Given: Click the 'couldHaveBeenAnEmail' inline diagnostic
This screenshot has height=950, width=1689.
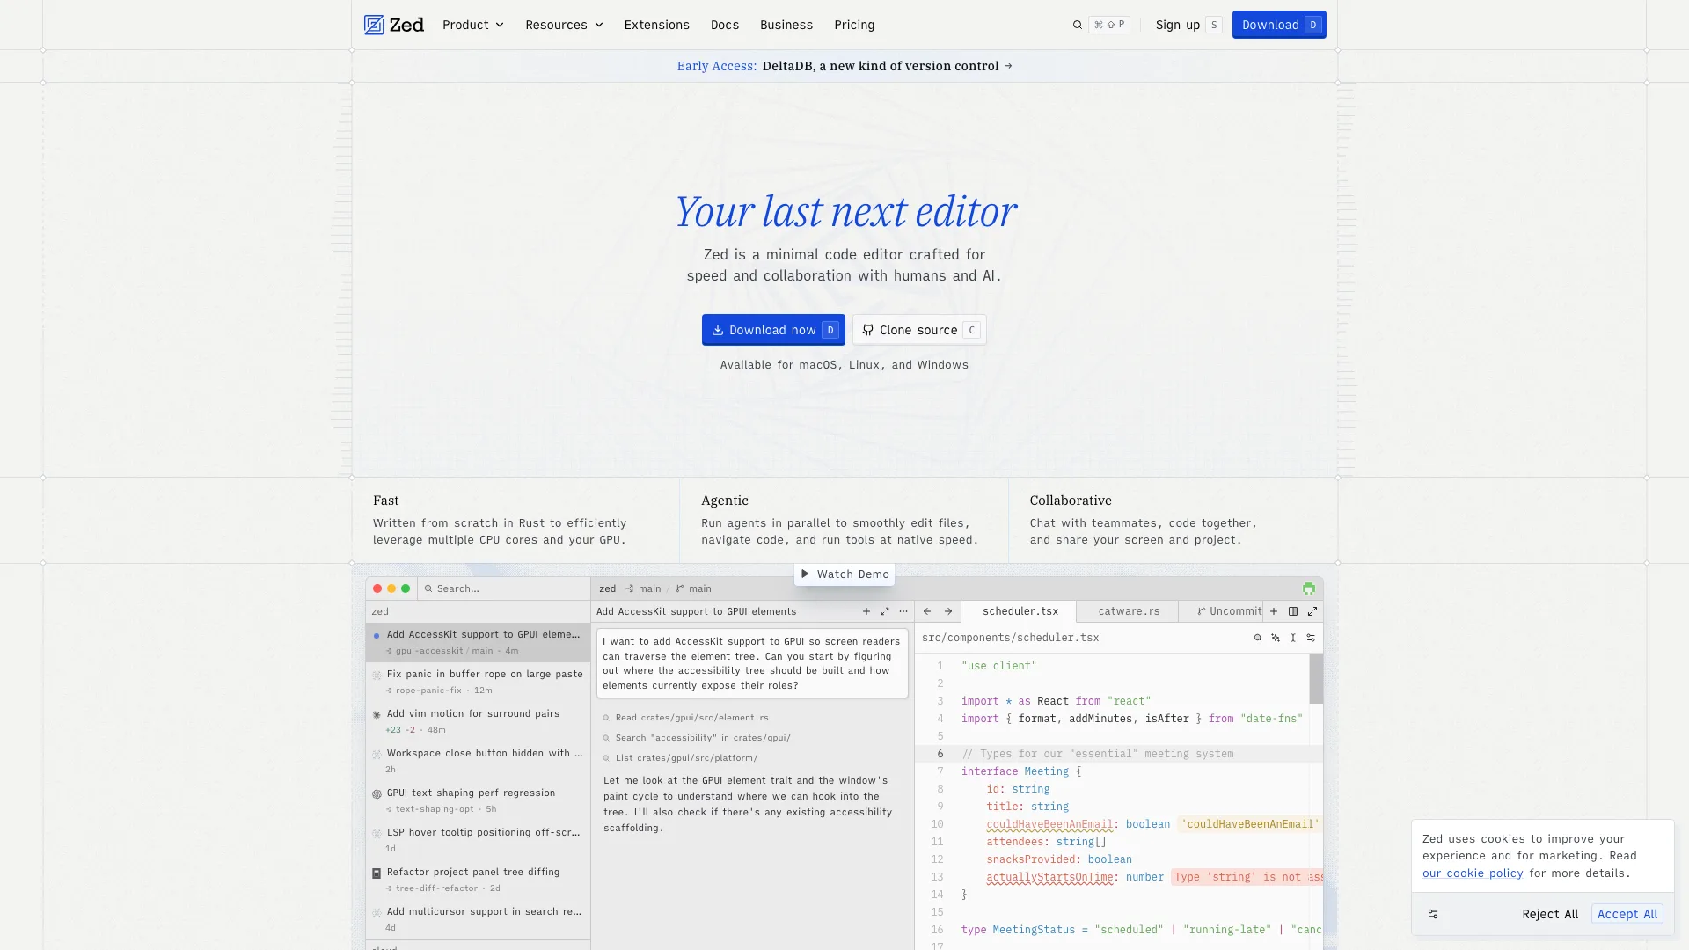Looking at the screenshot, I should coord(1250,824).
